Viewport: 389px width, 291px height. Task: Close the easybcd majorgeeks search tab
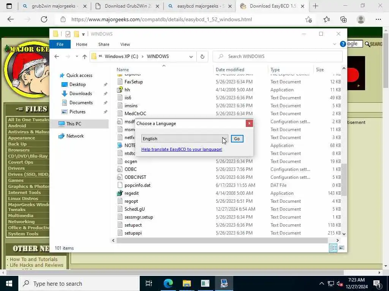pyautogui.click(x=230, y=6)
